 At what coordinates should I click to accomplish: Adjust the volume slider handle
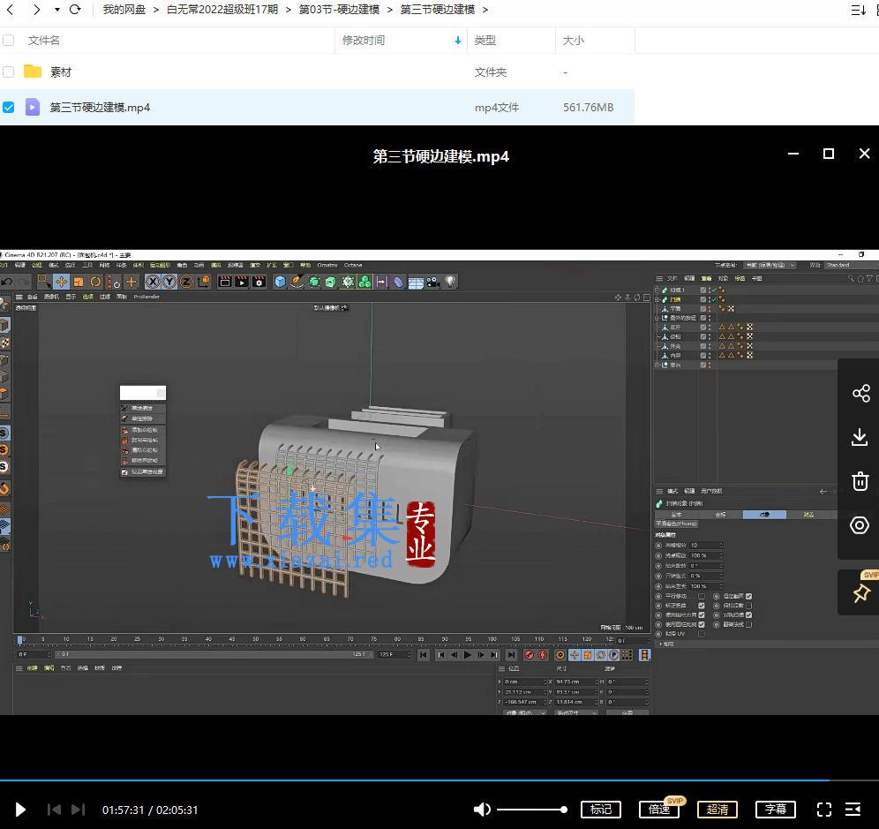(x=563, y=810)
